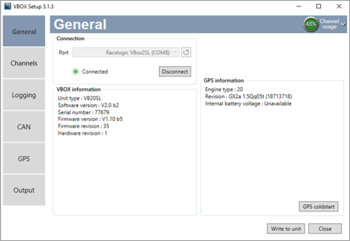Image resolution: width=350 pixels, height=241 pixels.
Task: Click Firmware version : V1.10 b5 line
Action: 90,119
